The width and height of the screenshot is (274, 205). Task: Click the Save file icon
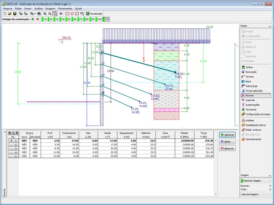point(15,14)
